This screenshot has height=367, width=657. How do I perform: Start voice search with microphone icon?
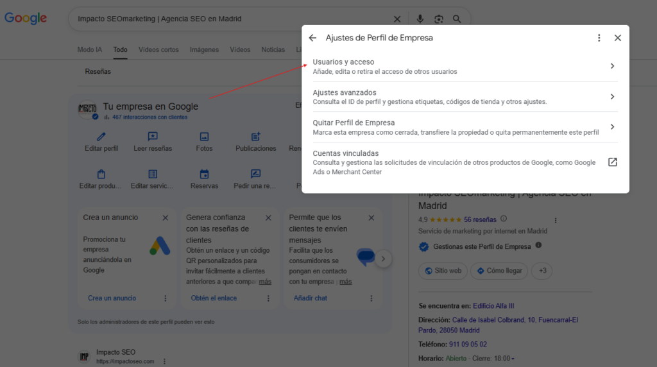(420, 19)
